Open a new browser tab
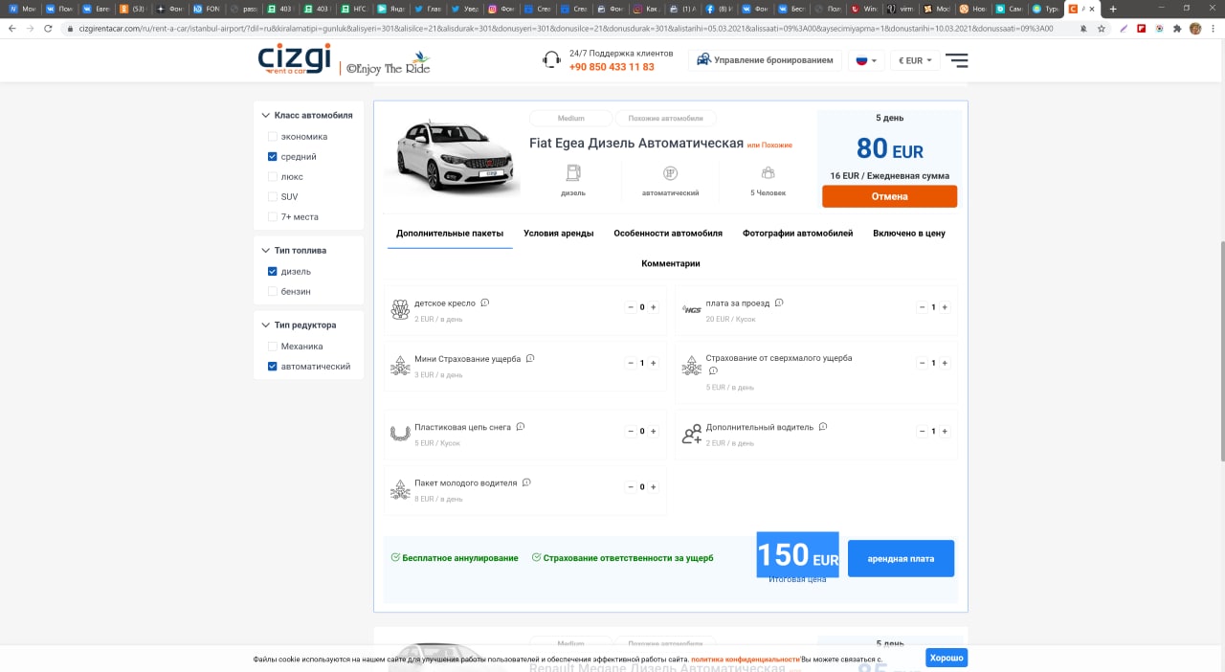This screenshot has height=672, width=1225. 1113,9
